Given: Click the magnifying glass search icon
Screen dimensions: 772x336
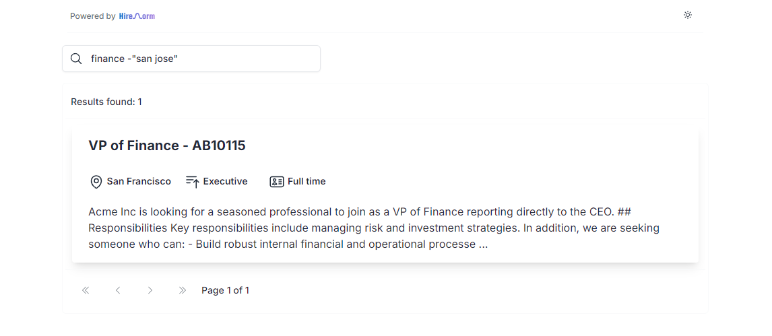Looking at the screenshot, I should 76,59.
